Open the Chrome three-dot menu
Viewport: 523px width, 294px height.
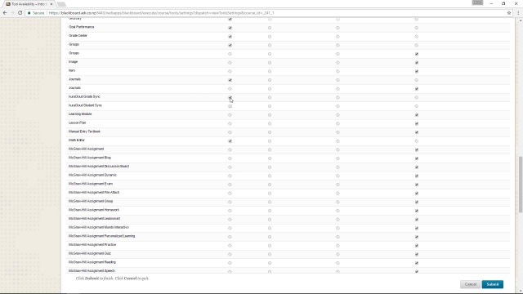(518, 13)
